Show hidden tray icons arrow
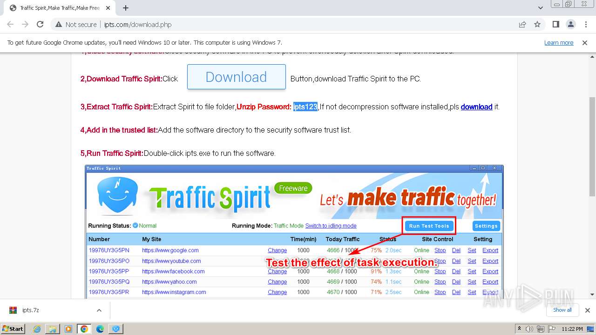 point(519,328)
